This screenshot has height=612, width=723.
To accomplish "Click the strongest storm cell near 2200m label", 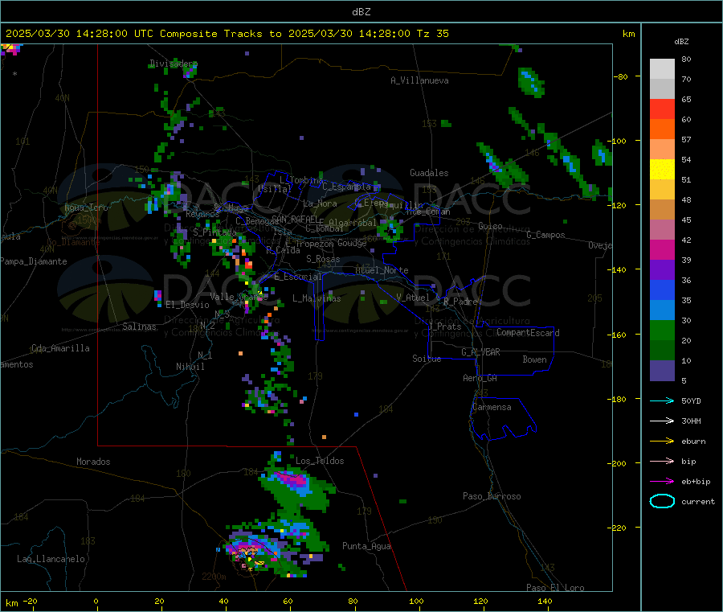I will [x=250, y=552].
